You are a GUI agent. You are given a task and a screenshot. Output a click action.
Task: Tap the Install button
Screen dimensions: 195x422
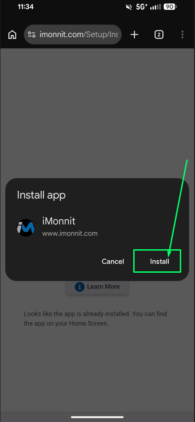[x=160, y=262]
